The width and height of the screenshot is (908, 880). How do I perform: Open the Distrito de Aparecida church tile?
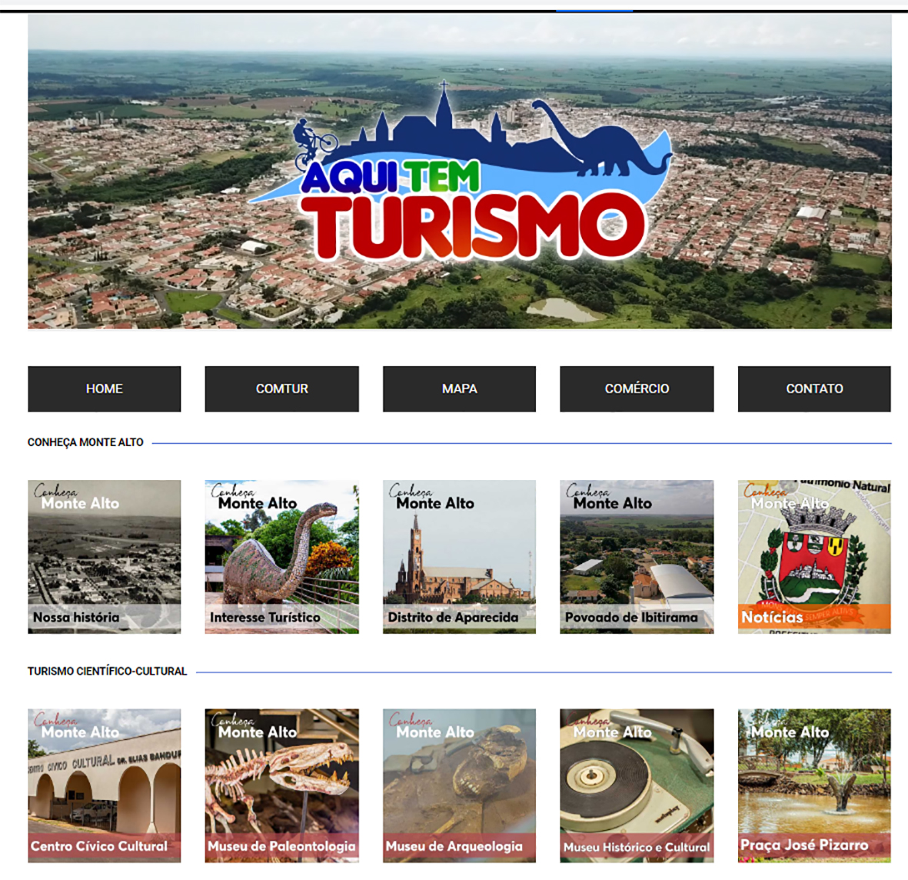(459, 557)
